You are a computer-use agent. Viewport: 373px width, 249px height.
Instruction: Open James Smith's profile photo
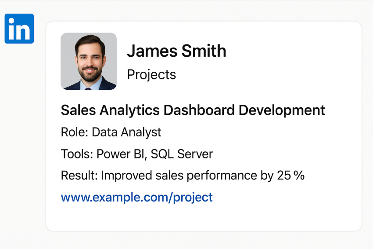pyautogui.click(x=89, y=61)
